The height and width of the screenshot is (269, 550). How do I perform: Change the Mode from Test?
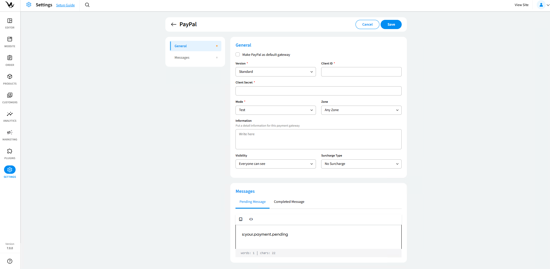point(275,110)
